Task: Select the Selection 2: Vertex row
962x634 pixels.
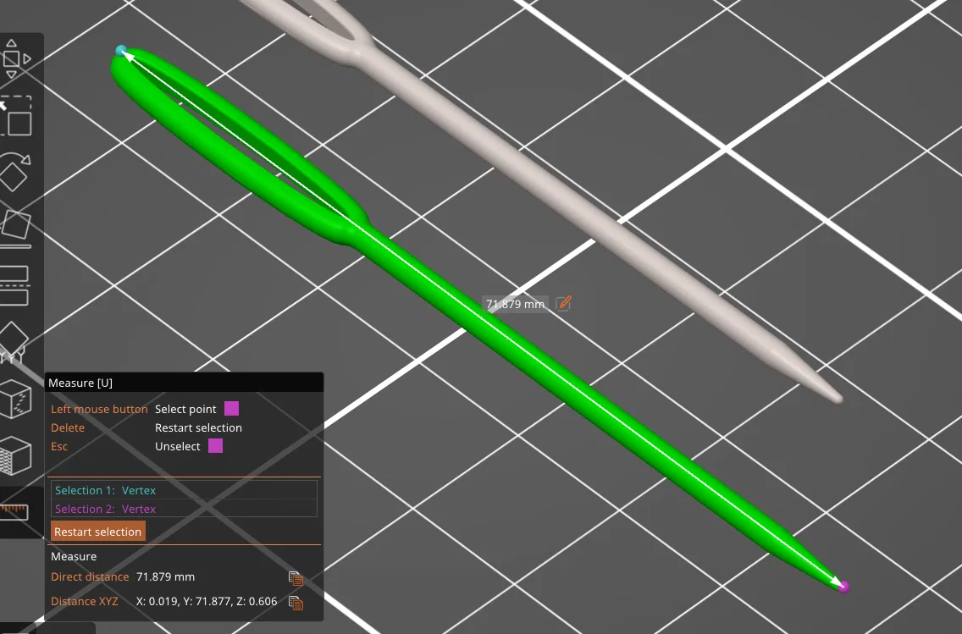Action: [184, 509]
